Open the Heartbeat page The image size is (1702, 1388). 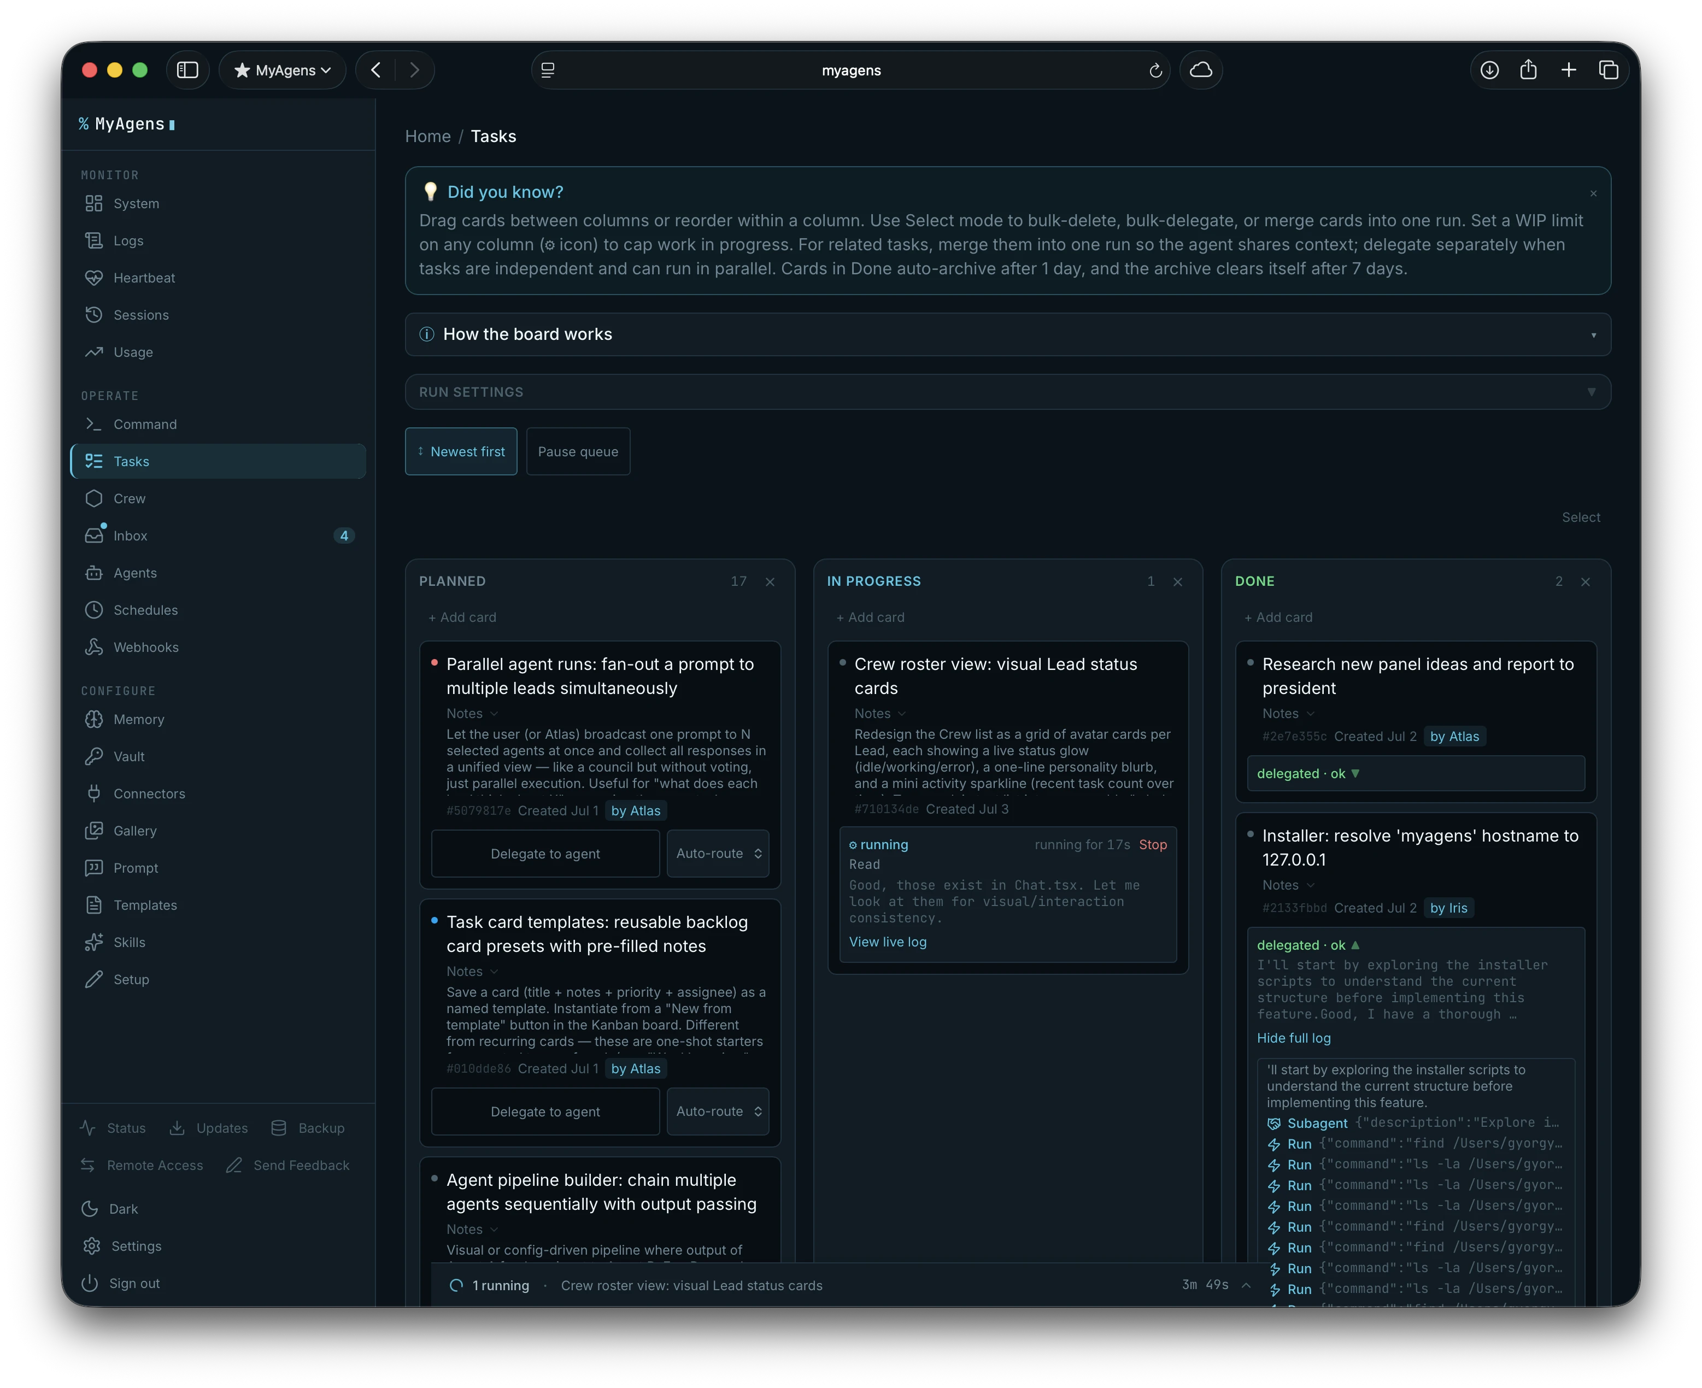click(218, 278)
